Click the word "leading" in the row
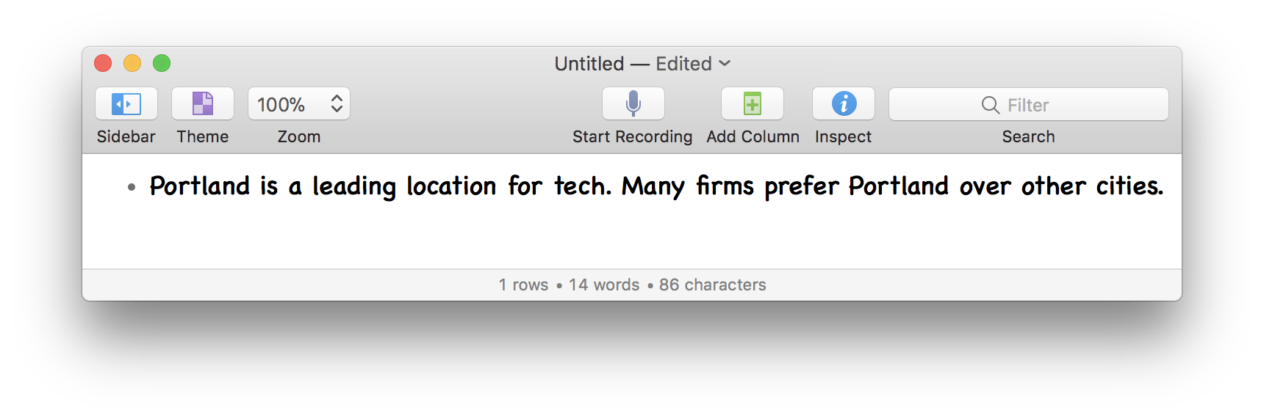 point(353,186)
